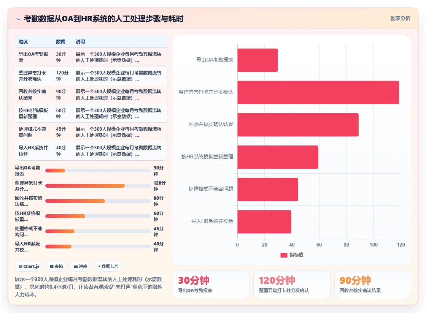Click the x-axis tick value 100
This screenshot has width=426, height=313.
(373, 245)
